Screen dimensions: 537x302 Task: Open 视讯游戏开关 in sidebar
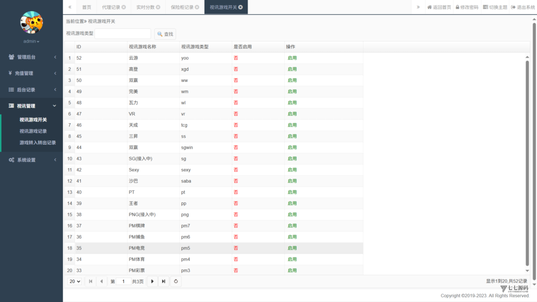(x=33, y=120)
